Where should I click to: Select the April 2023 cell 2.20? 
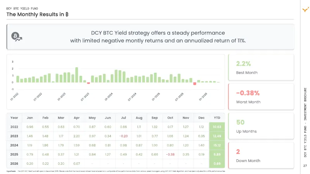pyautogui.click(x=76, y=136)
